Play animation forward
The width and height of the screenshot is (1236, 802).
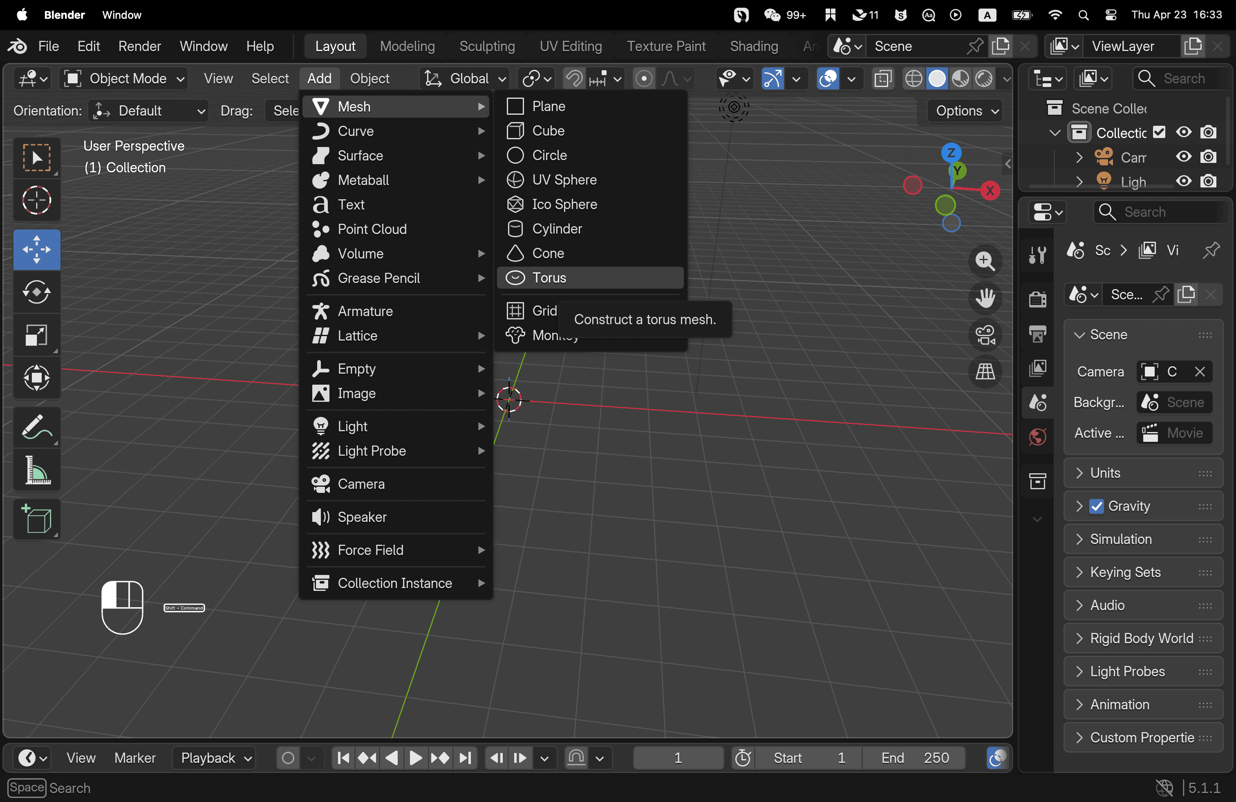click(x=415, y=758)
